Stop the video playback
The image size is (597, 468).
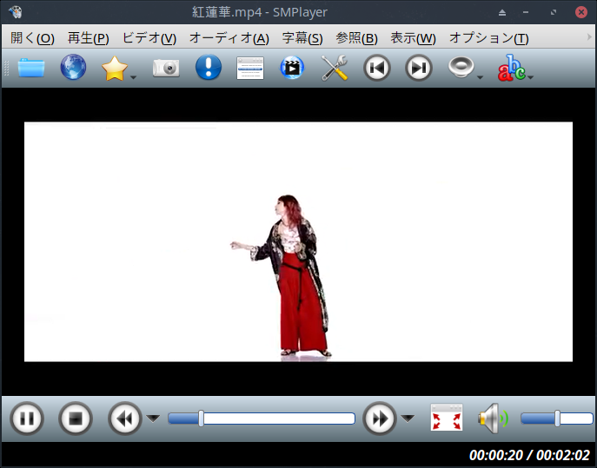pos(76,419)
